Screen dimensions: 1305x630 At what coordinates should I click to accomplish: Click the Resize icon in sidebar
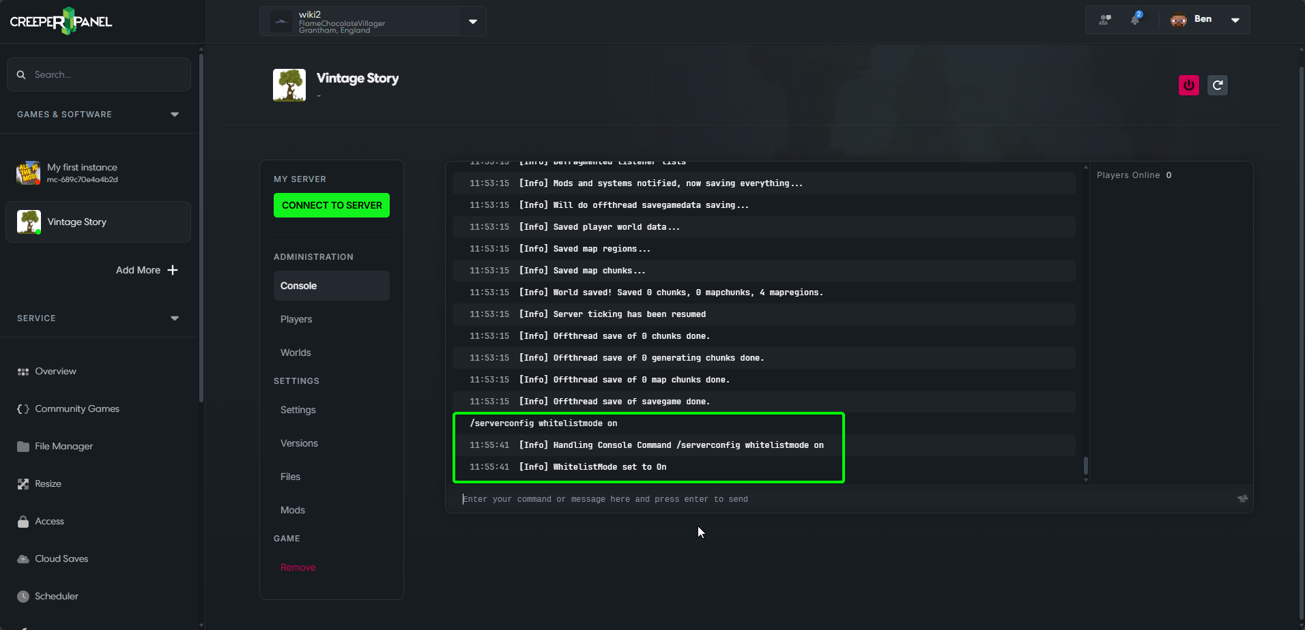pos(23,484)
